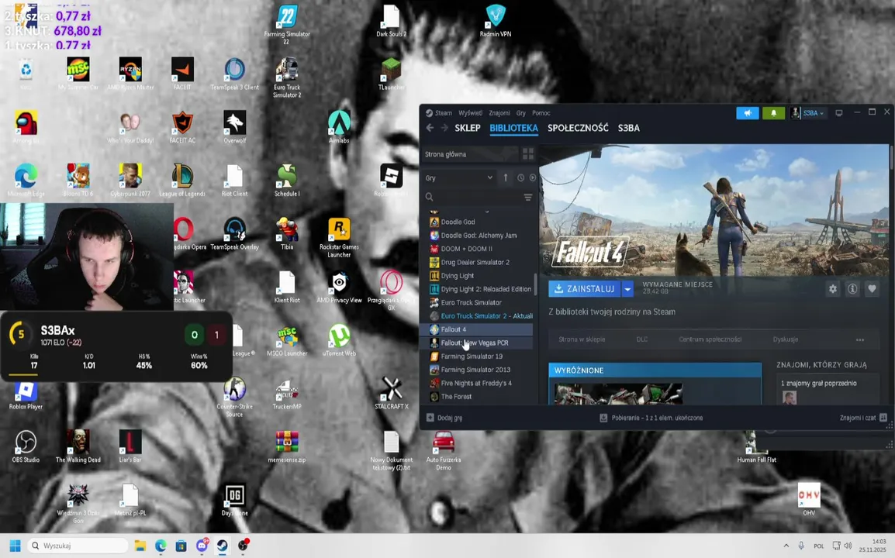The image size is (895, 558).
Task: Open the Znajomi menu
Action: coord(499,113)
